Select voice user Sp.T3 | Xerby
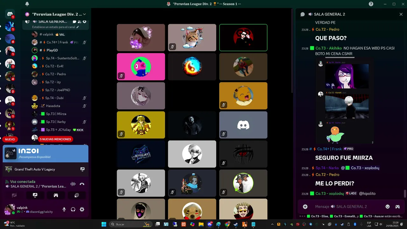Viewport: 407px width, 229px height. tap(59, 122)
